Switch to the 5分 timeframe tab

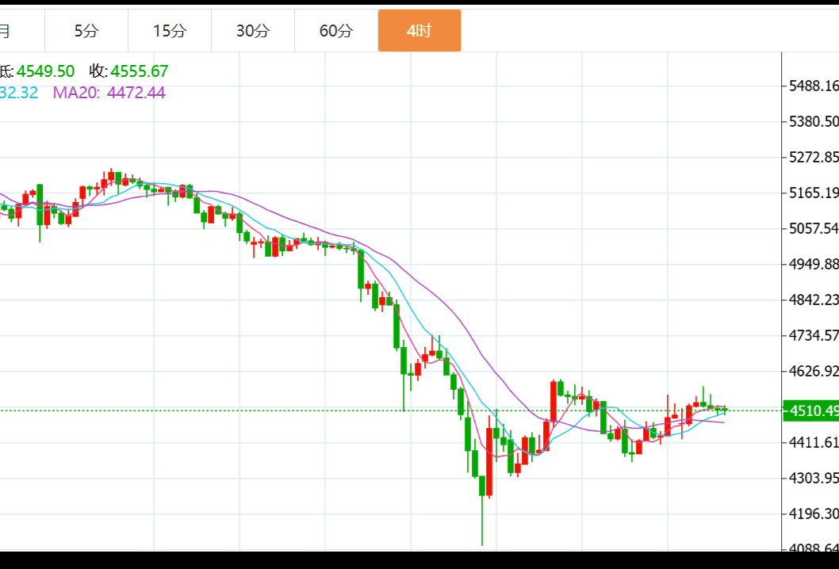pos(86,31)
